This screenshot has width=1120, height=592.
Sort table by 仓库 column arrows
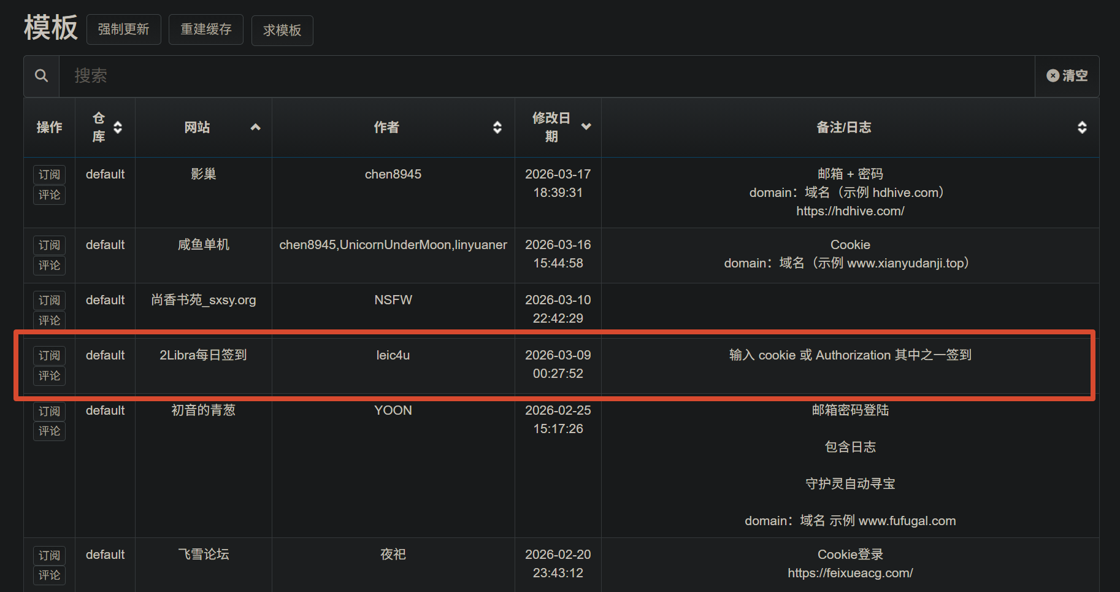[x=118, y=128]
